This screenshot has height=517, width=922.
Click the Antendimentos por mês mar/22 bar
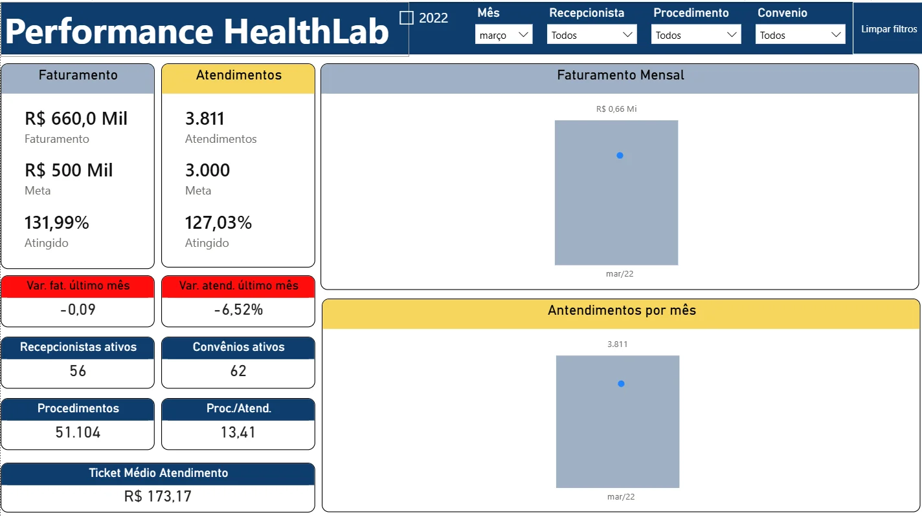pyautogui.click(x=618, y=421)
